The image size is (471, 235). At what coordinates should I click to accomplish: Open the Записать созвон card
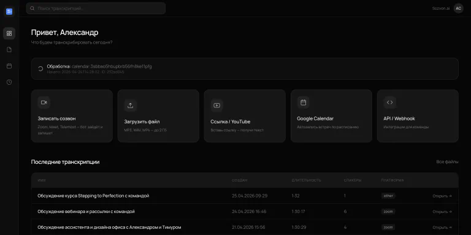click(72, 116)
